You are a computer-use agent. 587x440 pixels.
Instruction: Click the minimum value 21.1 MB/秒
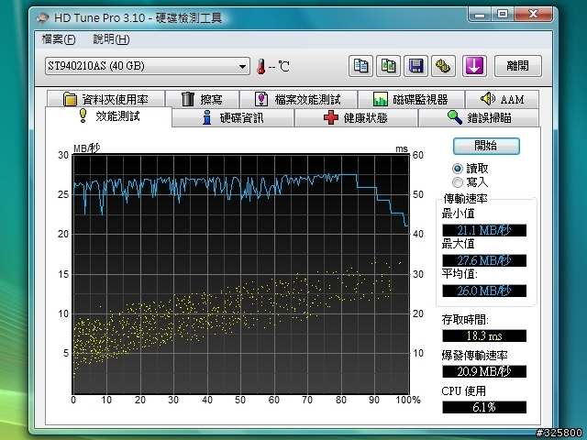pos(484,230)
